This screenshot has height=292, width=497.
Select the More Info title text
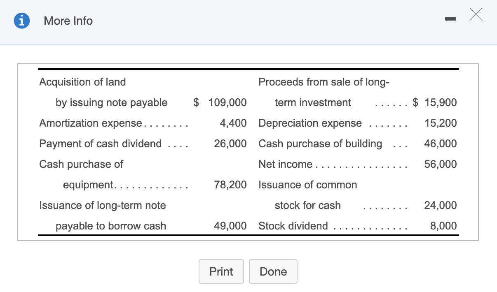click(68, 21)
